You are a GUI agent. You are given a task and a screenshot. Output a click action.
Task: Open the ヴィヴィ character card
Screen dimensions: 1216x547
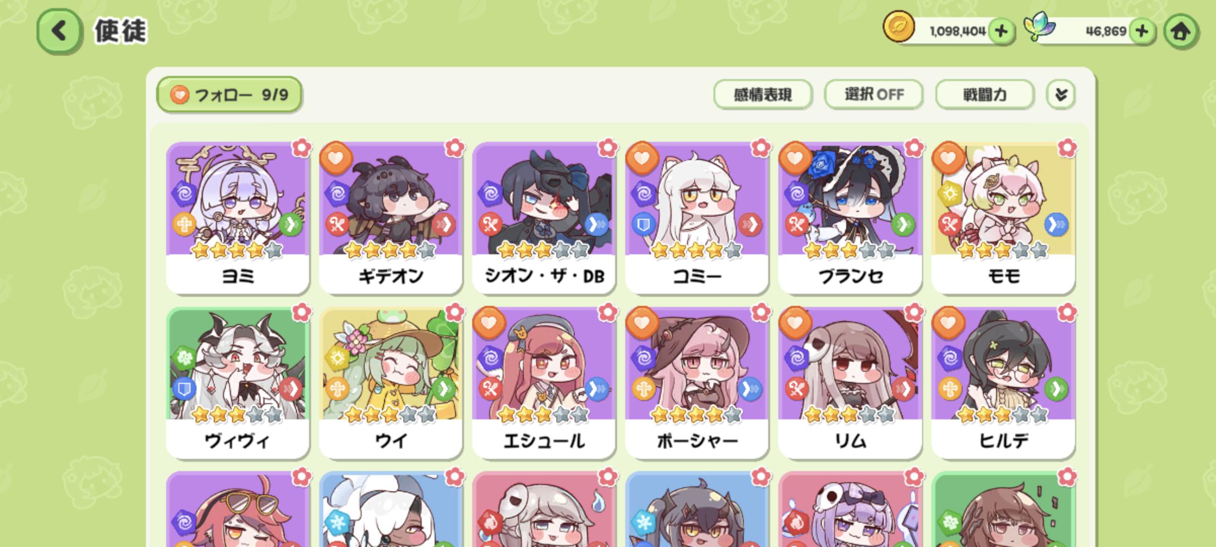pyautogui.click(x=238, y=383)
